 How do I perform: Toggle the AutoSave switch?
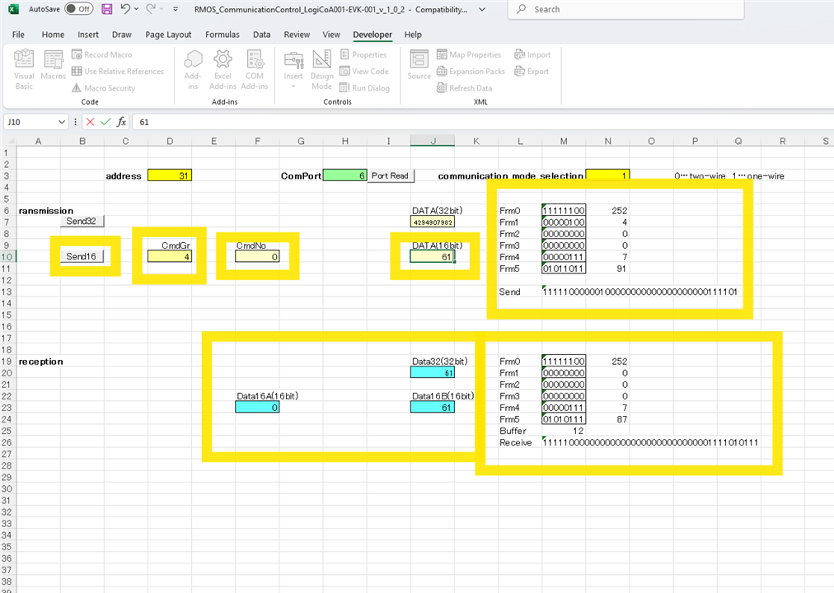coord(78,9)
